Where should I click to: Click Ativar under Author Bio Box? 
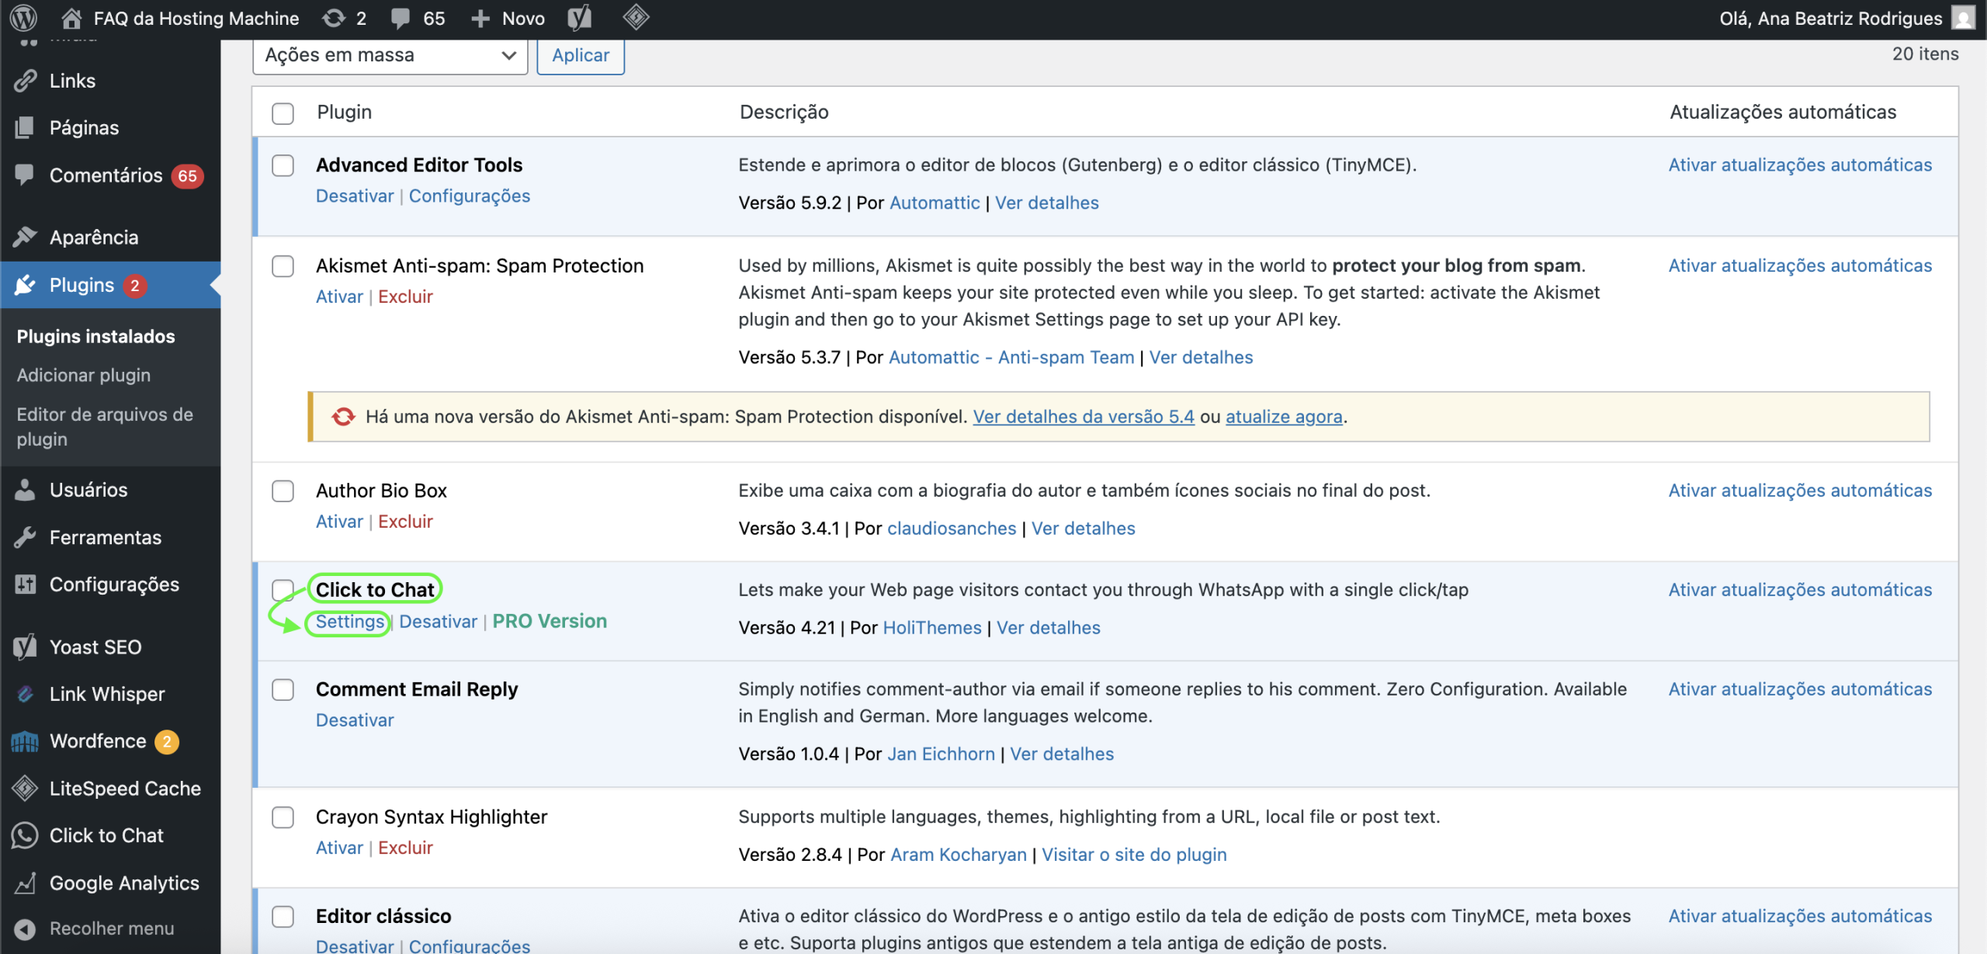tap(339, 522)
